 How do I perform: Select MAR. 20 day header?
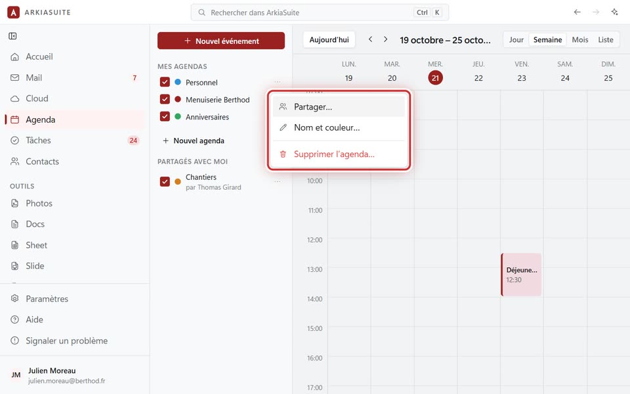[392, 72]
